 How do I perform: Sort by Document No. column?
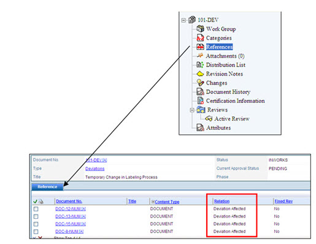[69, 201]
